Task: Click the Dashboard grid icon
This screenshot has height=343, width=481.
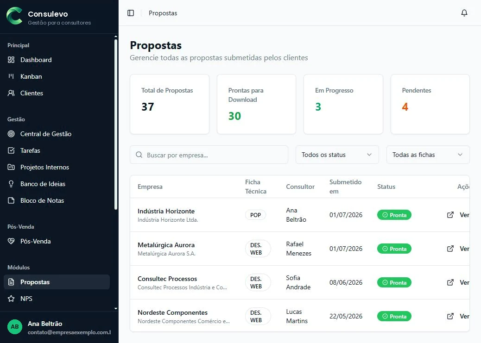Action: pyautogui.click(x=11, y=60)
